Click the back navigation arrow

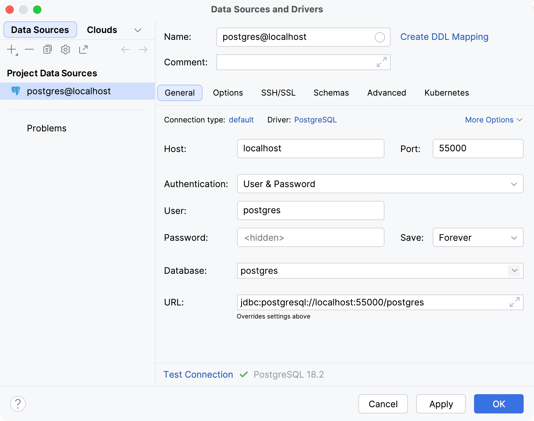[125, 50]
